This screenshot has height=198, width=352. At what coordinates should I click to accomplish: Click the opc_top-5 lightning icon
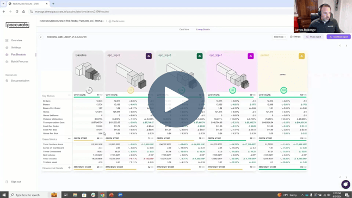click(149, 56)
